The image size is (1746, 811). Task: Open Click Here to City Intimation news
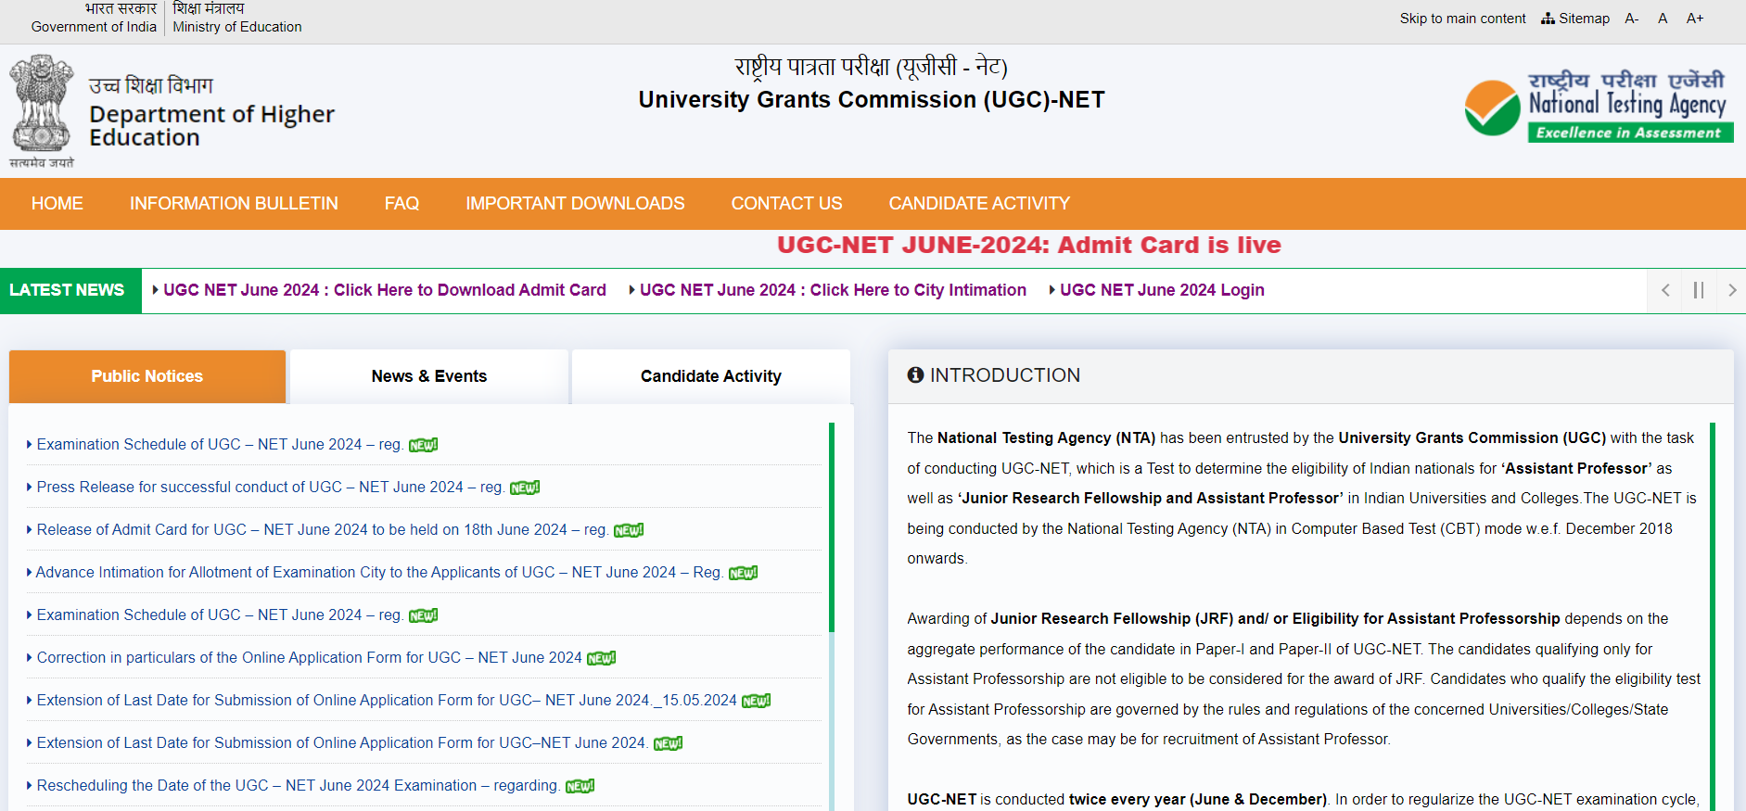(x=833, y=290)
